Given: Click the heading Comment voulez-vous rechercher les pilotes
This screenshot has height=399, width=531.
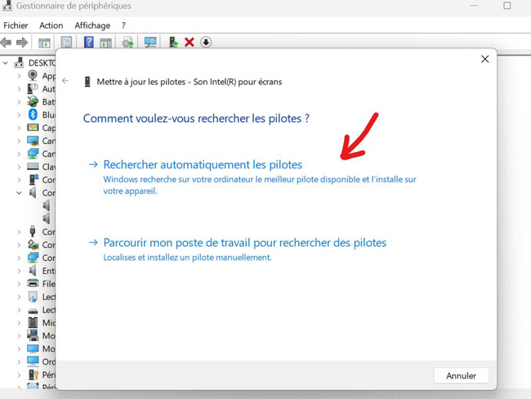Looking at the screenshot, I should click(196, 119).
